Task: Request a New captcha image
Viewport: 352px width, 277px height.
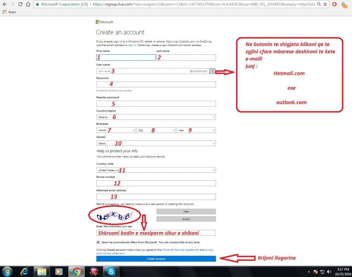Action: click(186, 212)
